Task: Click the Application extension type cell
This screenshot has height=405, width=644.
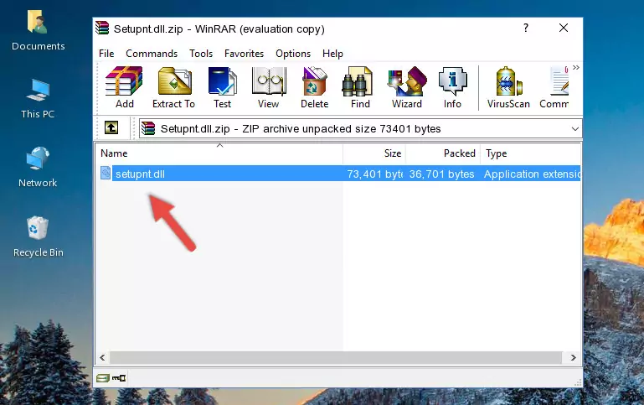Action: click(532, 174)
